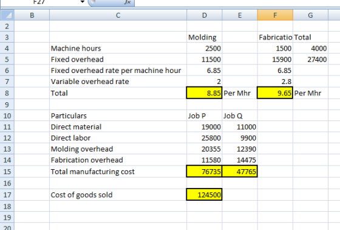Select row 8 header
This screenshot has height=230, width=340.
7,93
